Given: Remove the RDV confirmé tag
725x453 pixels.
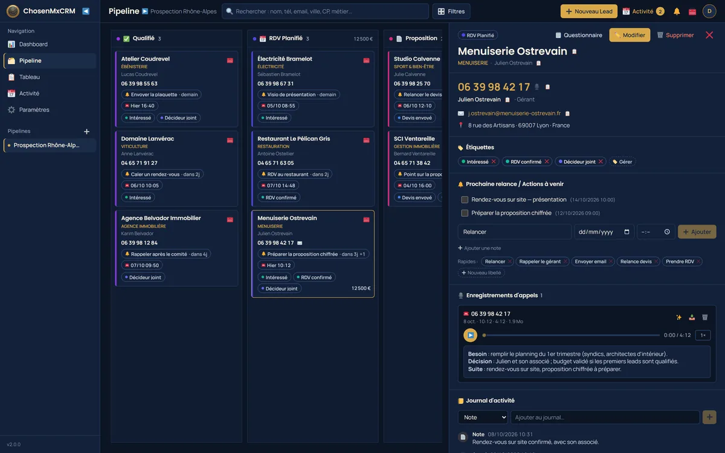Looking at the screenshot, I should pyautogui.click(x=547, y=162).
